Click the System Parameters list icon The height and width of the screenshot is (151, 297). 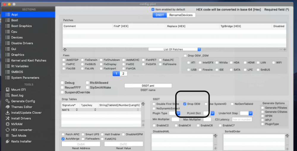click(x=8, y=78)
